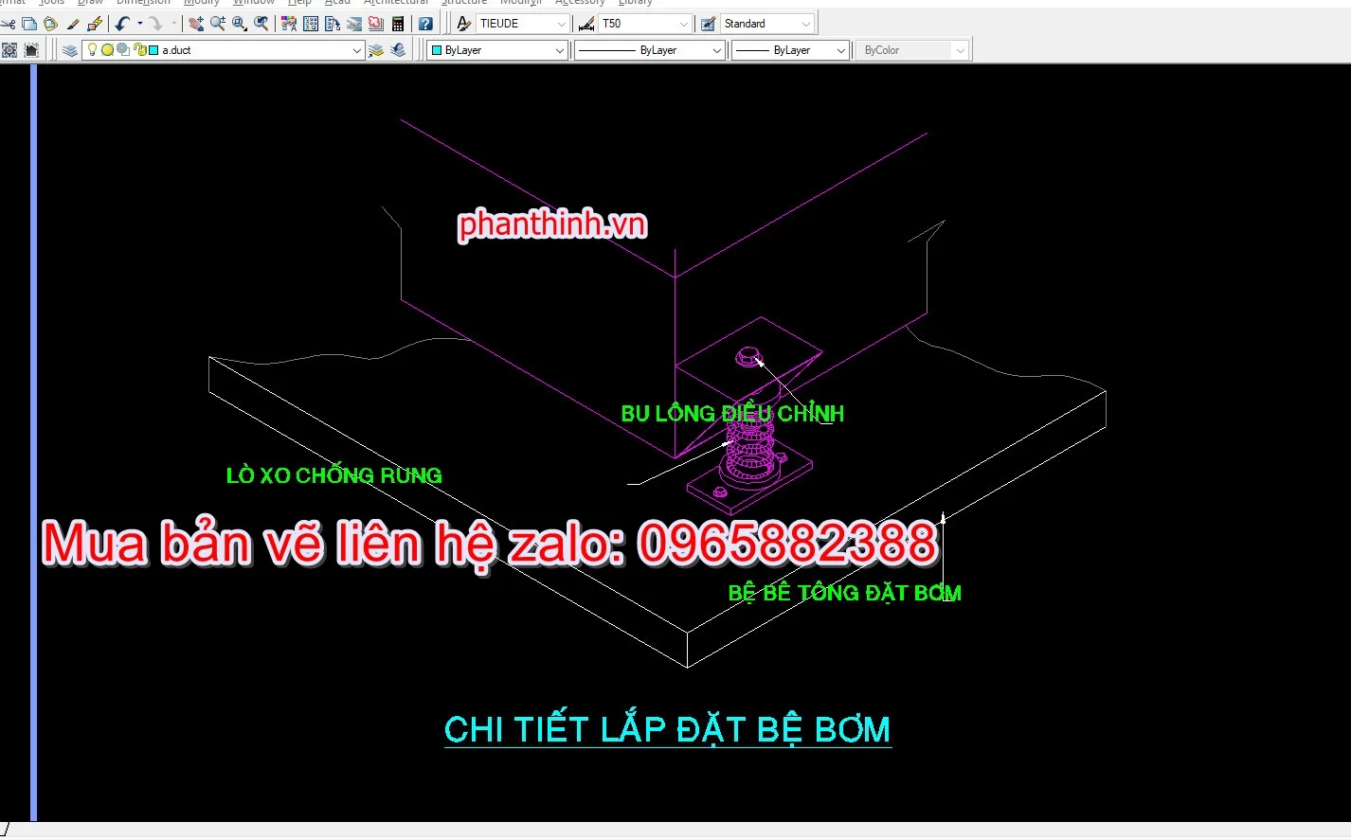Click the cyan a.duct layer color swatch
This screenshot has height=840, width=1351.
[153, 50]
